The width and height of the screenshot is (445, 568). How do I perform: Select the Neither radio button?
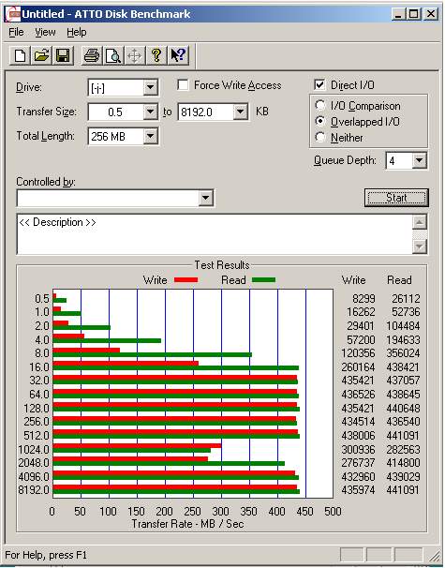pos(320,137)
